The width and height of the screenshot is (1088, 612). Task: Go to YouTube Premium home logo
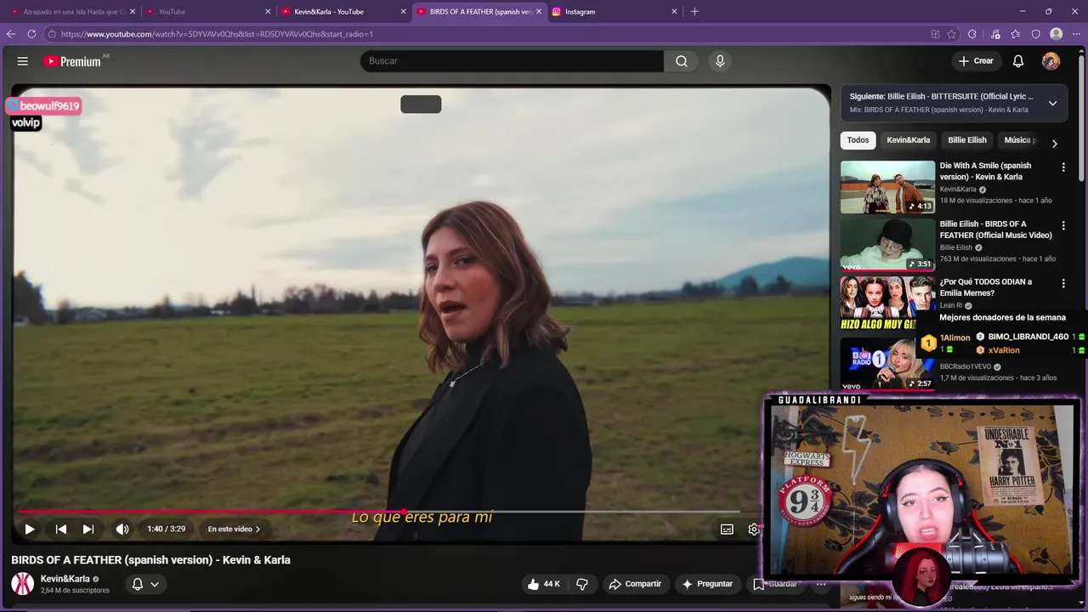pyautogui.click(x=72, y=61)
